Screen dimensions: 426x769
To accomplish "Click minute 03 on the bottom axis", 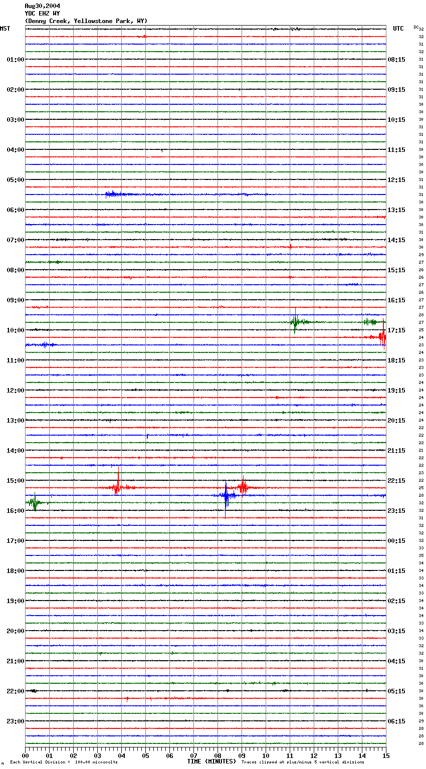I will (97, 755).
